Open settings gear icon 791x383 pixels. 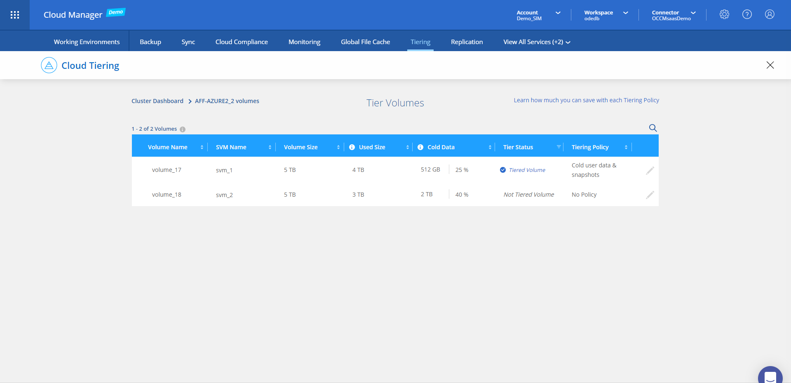[x=724, y=14]
